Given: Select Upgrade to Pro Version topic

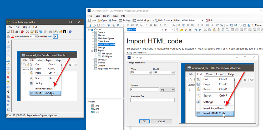Looking at the screenshot, I should 108,69.
